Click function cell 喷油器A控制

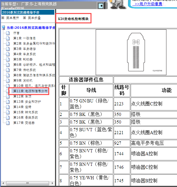coord(154,154)
